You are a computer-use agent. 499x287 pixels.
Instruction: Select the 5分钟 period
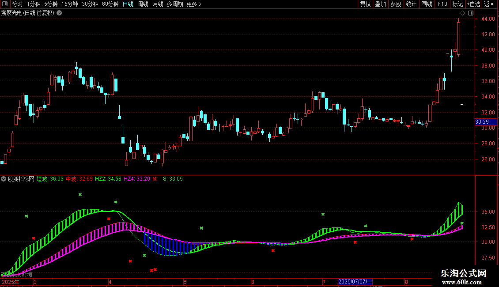(51, 4)
